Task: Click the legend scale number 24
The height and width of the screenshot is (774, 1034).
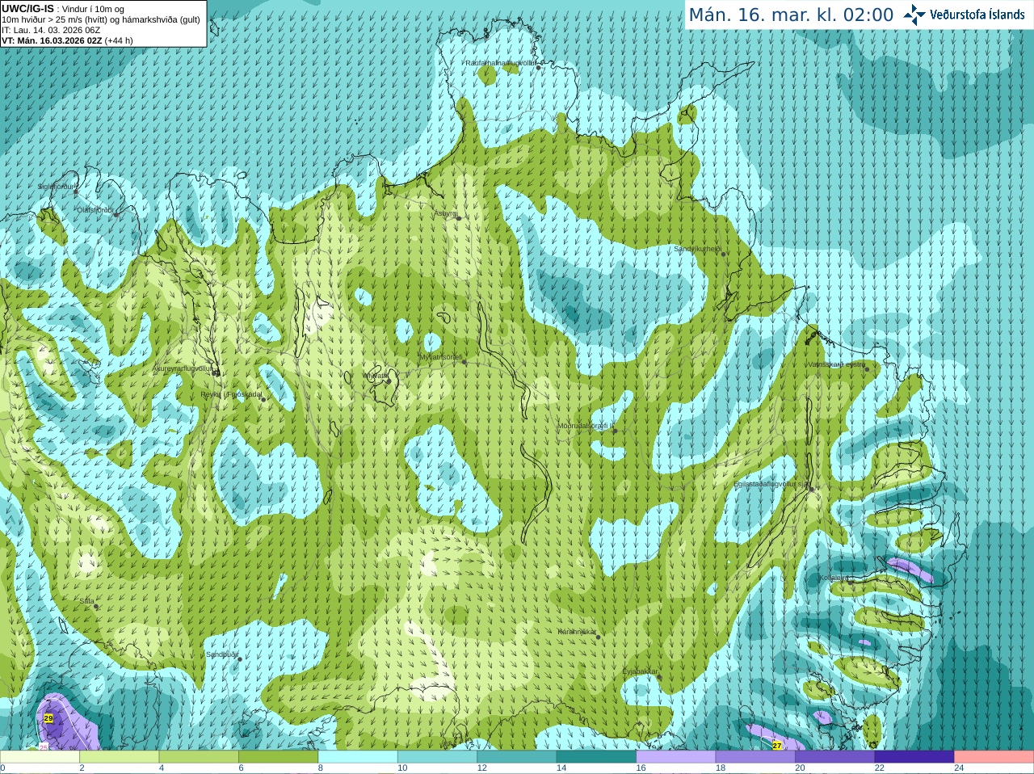Action: click(x=959, y=768)
